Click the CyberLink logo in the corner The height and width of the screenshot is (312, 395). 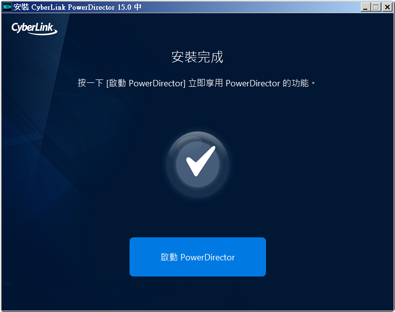(x=34, y=28)
